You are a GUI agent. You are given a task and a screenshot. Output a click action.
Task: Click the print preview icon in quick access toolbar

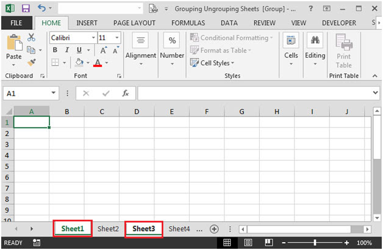(x=153, y=9)
